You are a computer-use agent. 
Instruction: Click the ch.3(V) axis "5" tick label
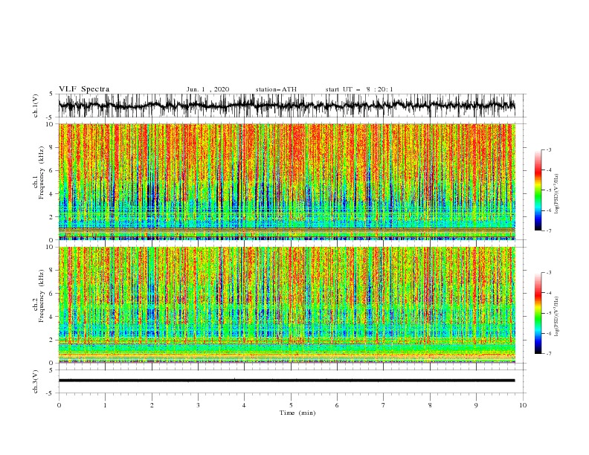click(x=51, y=370)
